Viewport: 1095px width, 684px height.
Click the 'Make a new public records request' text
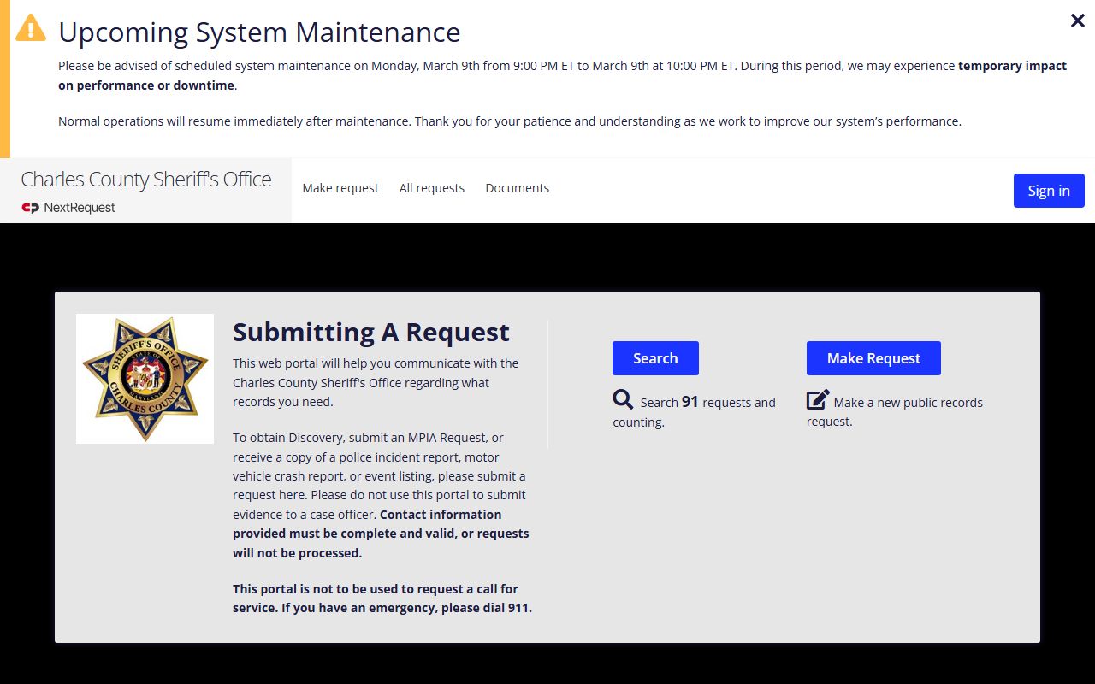tap(907, 403)
